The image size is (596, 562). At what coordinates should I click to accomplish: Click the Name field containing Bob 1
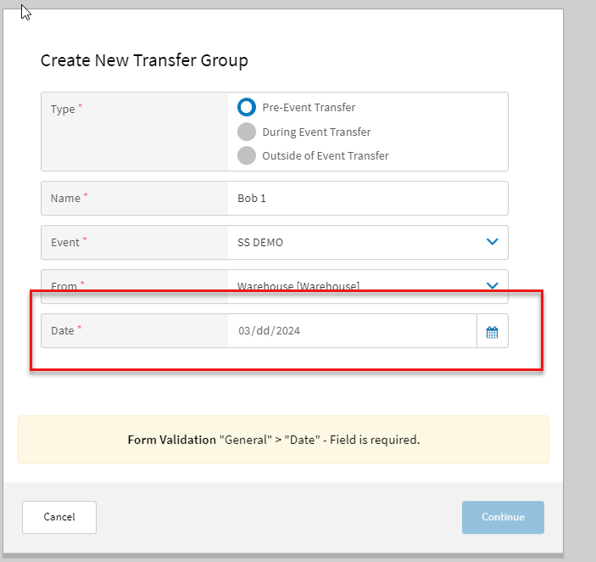click(x=366, y=199)
